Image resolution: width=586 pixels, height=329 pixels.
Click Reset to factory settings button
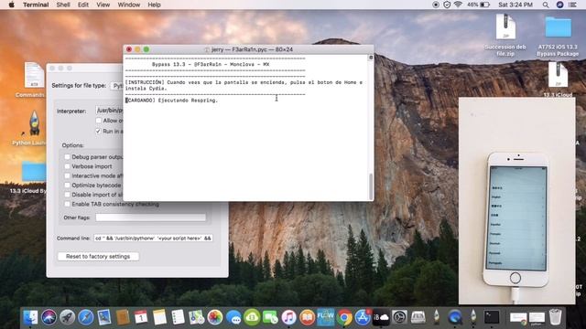(98, 256)
